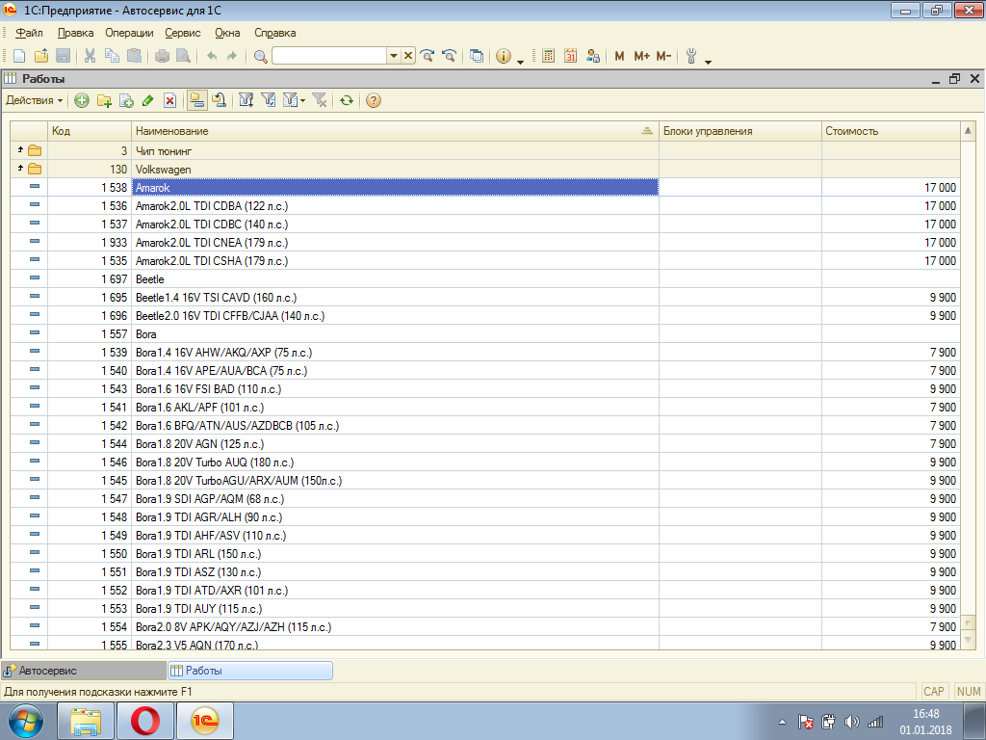Refresh the Работы list

347,100
